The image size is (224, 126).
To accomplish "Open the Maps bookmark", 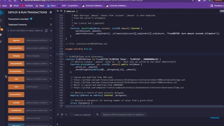I will pos(40,6).
